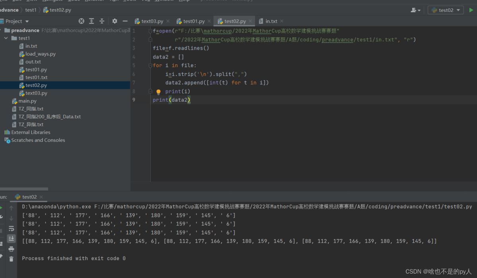Hide the Project panel with the minus icon
Viewport: 477px width, 278px height.
(x=125, y=21)
